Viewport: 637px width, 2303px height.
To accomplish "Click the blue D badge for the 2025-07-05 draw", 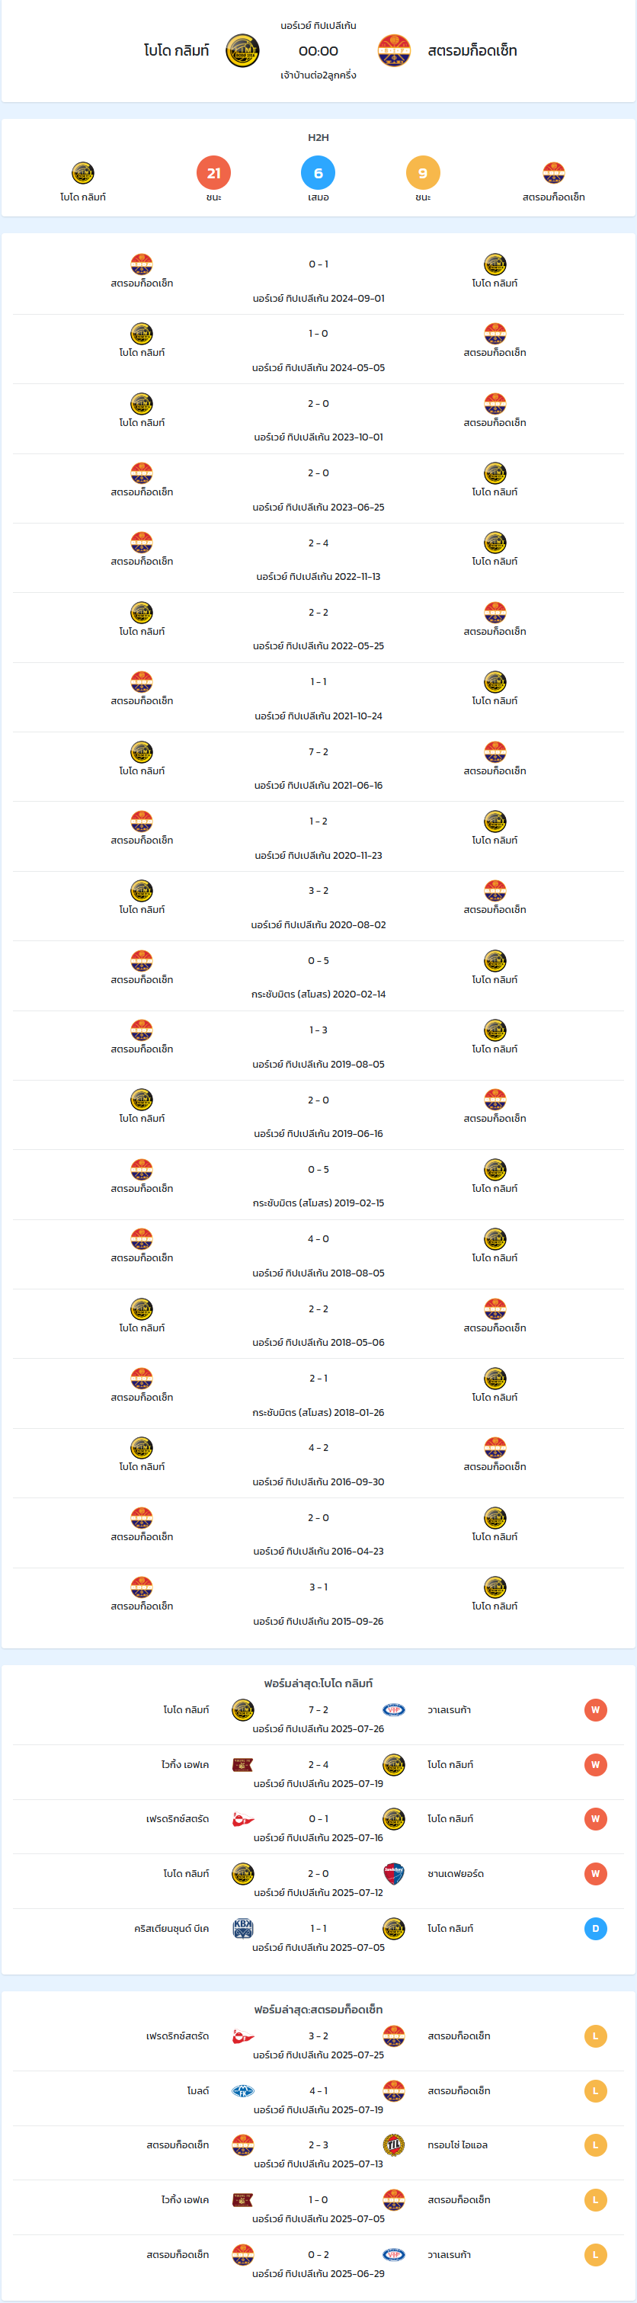I will point(596,1928).
